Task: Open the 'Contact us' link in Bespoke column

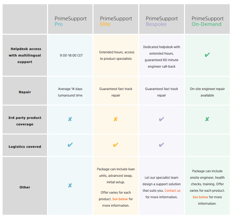Action: [x=172, y=191]
